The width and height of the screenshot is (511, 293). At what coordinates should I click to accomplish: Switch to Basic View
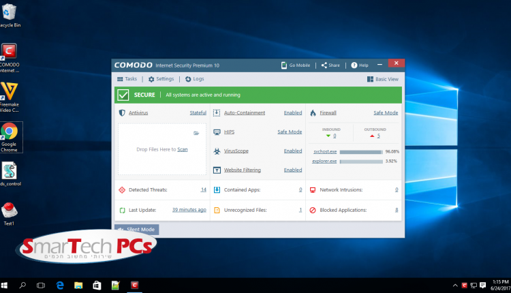[383, 79]
